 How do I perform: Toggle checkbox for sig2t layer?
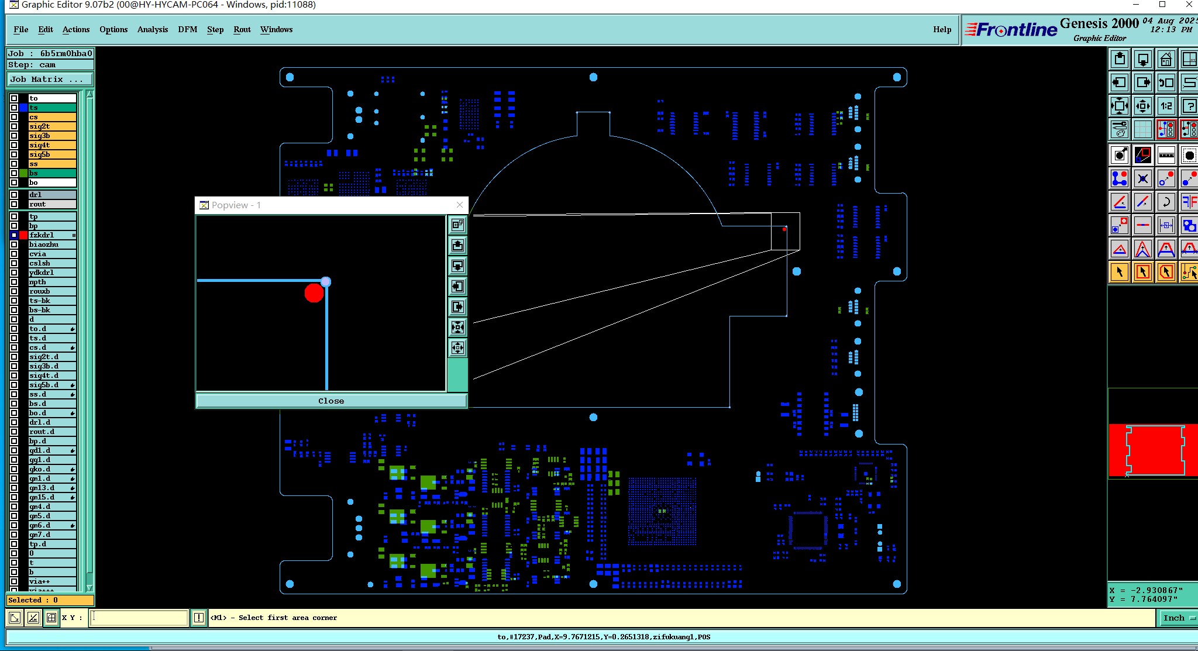pyautogui.click(x=14, y=126)
